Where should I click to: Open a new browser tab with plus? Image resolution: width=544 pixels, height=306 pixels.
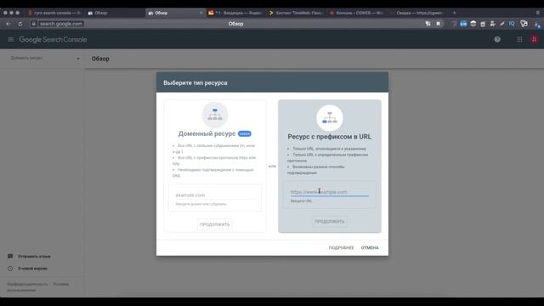click(454, 13)
